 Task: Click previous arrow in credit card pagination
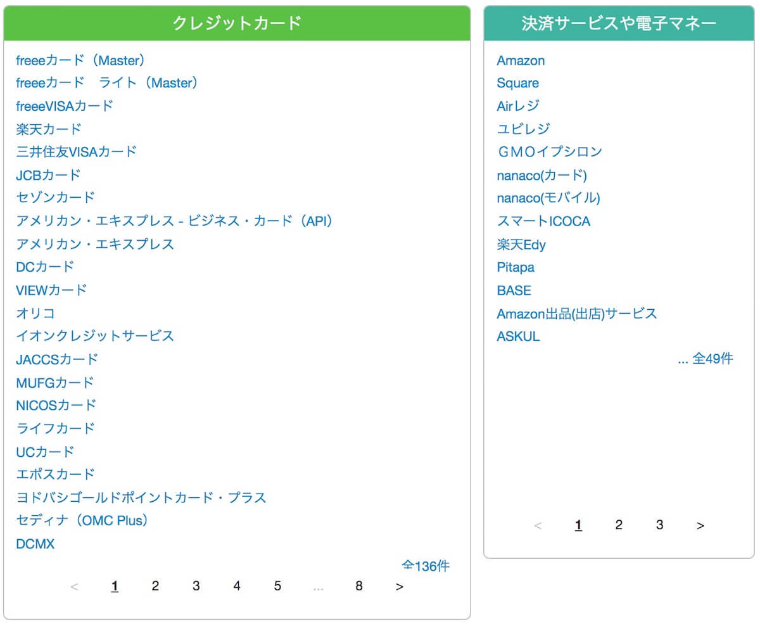tap(74, 586)
